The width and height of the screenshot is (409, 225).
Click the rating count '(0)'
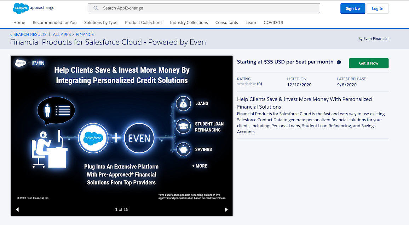tap(260, 84)
